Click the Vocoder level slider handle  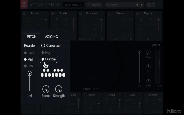[x=73, y=19]
